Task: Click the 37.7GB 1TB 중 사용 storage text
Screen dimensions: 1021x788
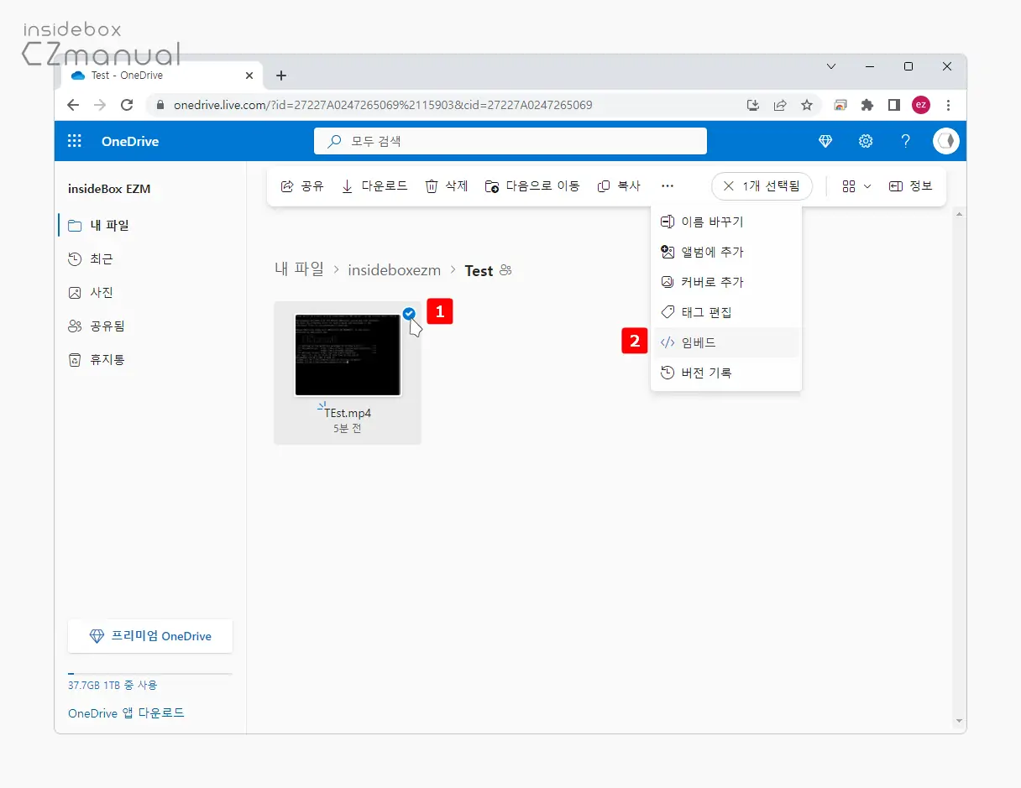Action: (113, 685)
